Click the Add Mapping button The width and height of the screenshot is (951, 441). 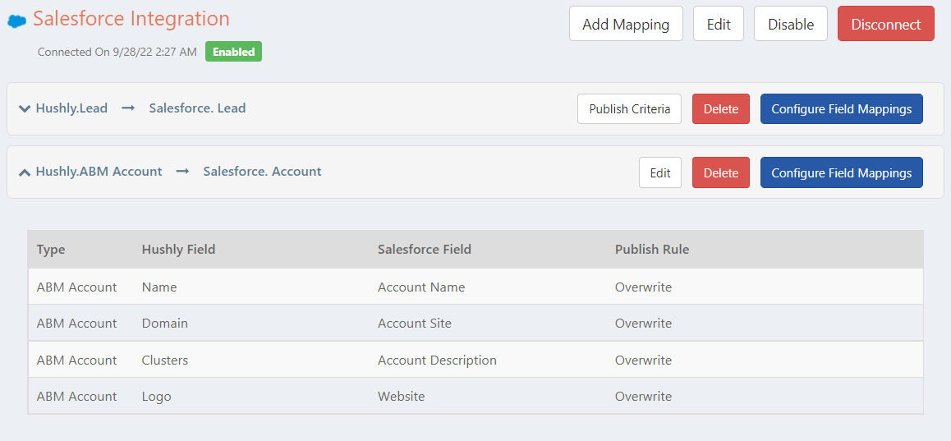coord(626,24)
